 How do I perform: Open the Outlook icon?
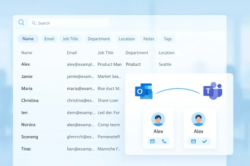point(144,91)
